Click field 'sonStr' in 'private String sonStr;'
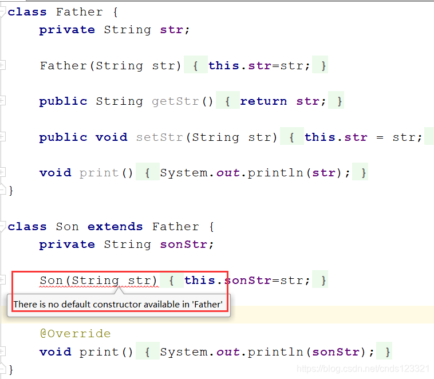434x379 pixels. coord(183,244)
